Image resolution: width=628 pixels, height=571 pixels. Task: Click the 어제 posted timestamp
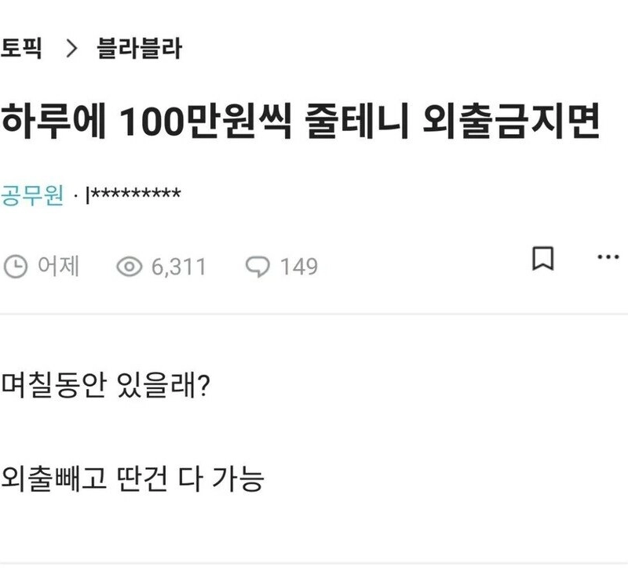point(59,267)
